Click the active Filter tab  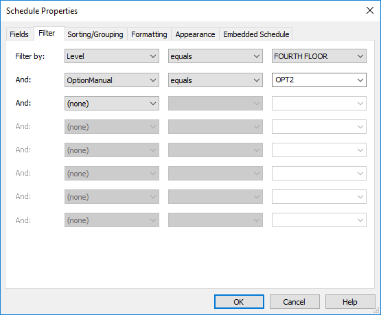click(47, 33)
